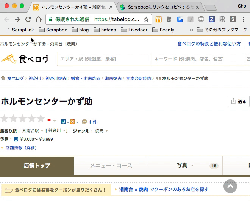Click the Tabelog logo
This screenshot has height=201, width=250.
pyautogui.click(x=25, y=59)
